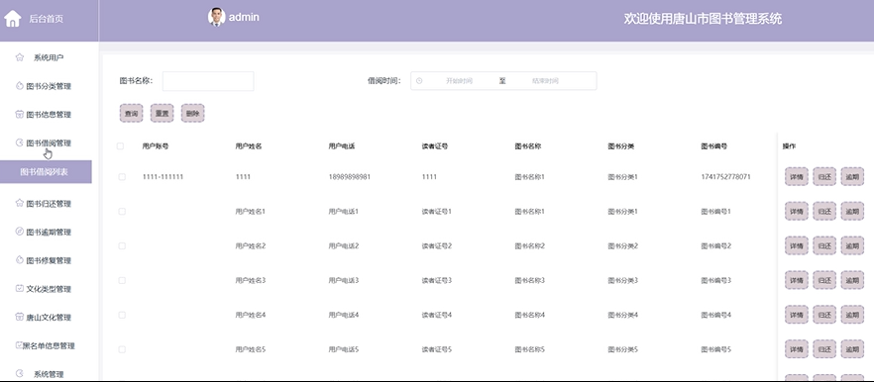Click the 开始时间 start date field
The width and height of the screenshot is (874, 382).
point(459,81)
